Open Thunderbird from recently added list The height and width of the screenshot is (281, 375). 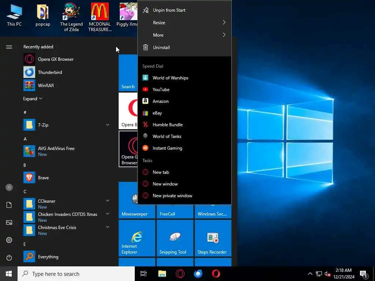(x=67, y=72)
